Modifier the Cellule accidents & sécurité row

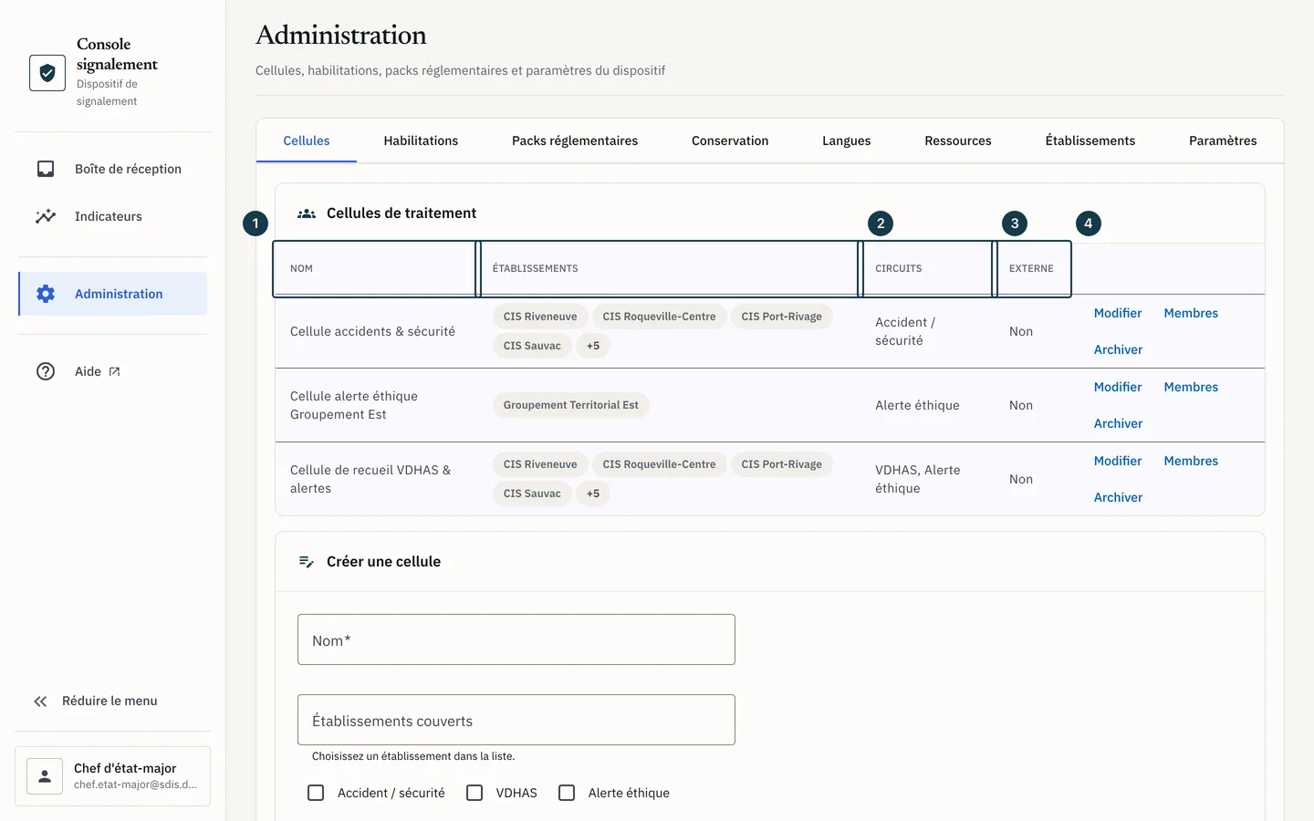pyautogui.click(x=1118, y=313)
